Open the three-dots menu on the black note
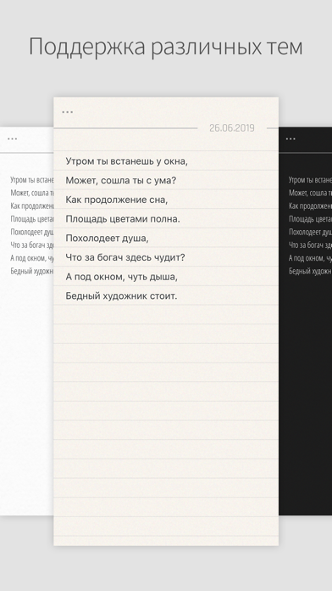The width and height of the screenshot is (332, 591). (290, 138)
